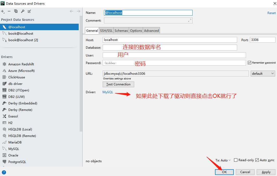
Task: Open the Schemas tab
Action: point(121,30)
